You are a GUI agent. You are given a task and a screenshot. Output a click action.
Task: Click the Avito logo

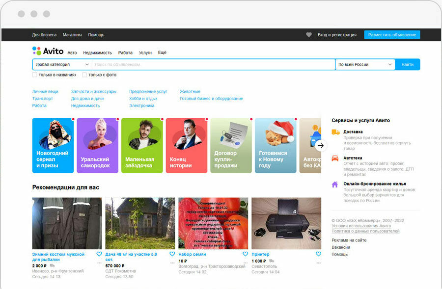pos(48,51)
